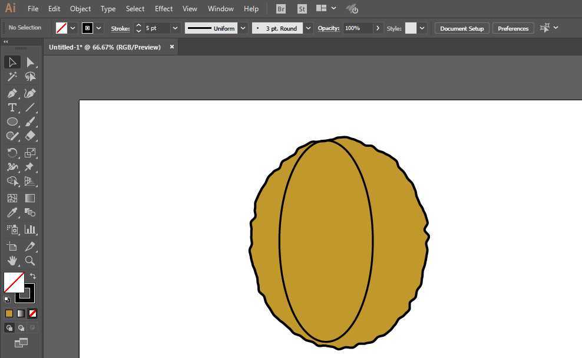
Task: Select the Column Graph tool
Action: 30,229
